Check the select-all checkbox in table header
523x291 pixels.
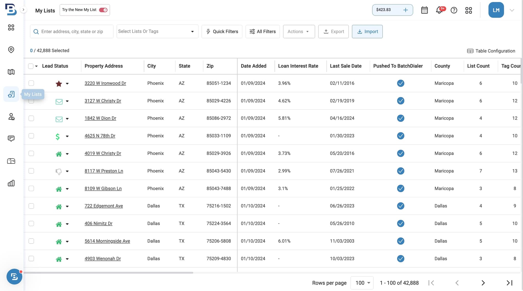pyautogui.click(x=31, y=66)
